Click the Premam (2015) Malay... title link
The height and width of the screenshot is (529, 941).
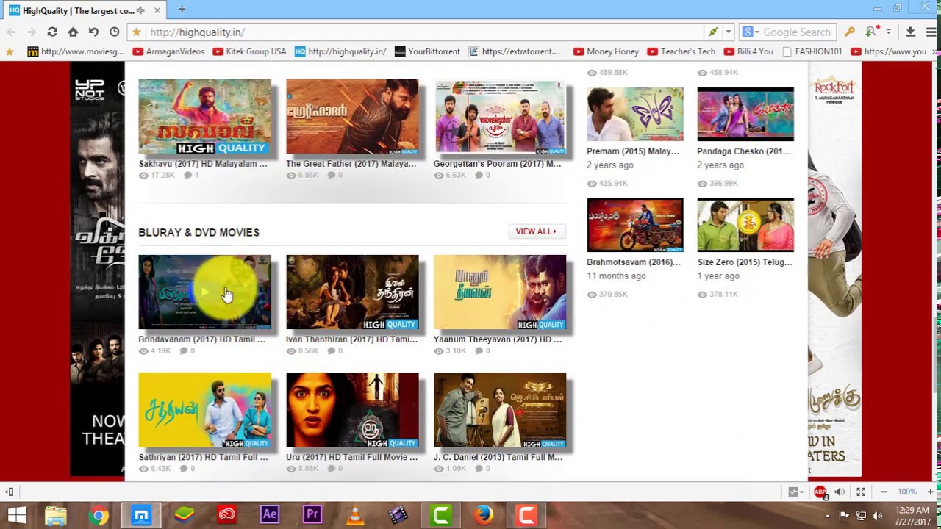633,151
